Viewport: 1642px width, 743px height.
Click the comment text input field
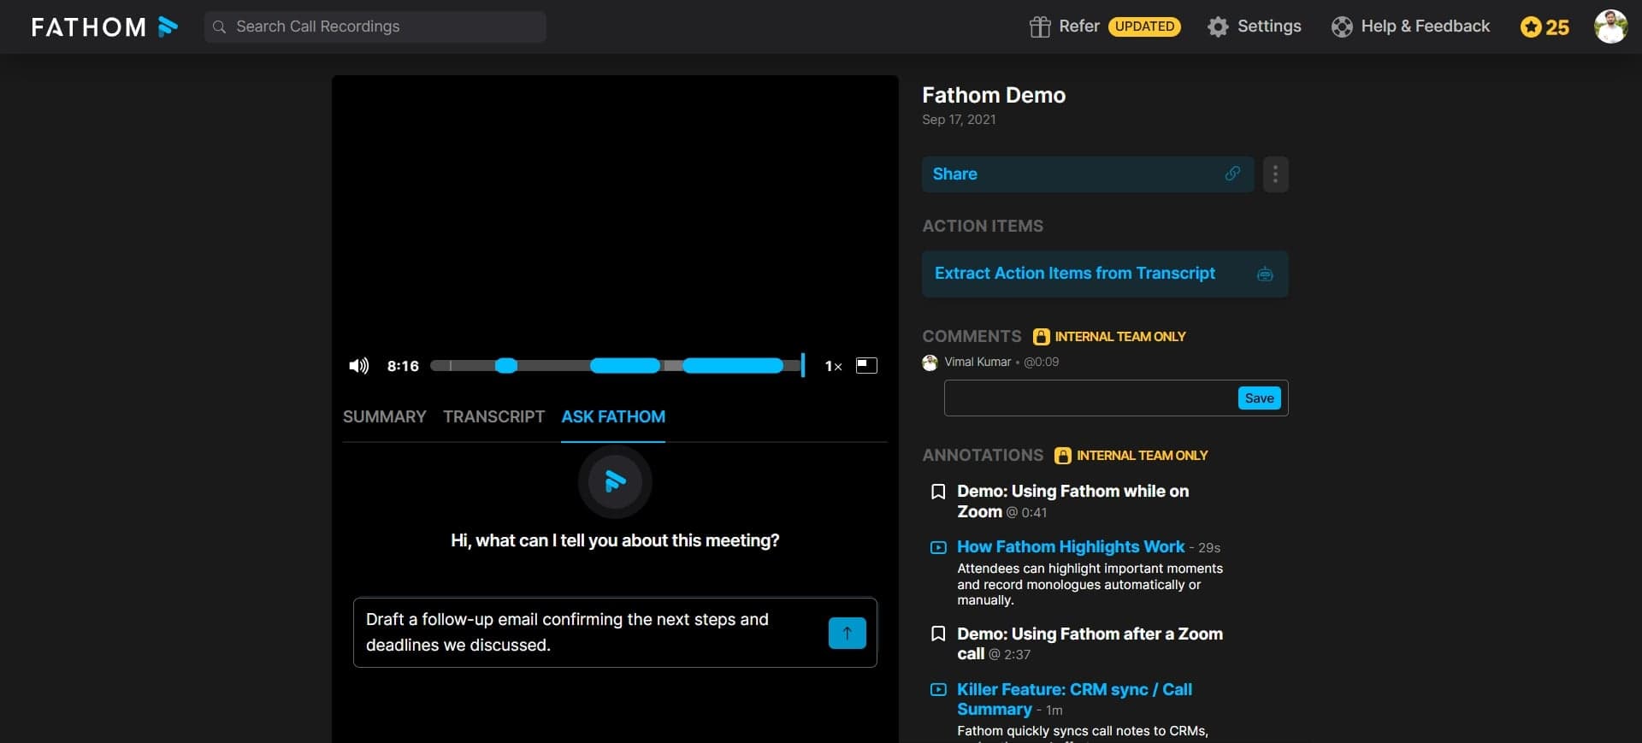pos(1088,398)
